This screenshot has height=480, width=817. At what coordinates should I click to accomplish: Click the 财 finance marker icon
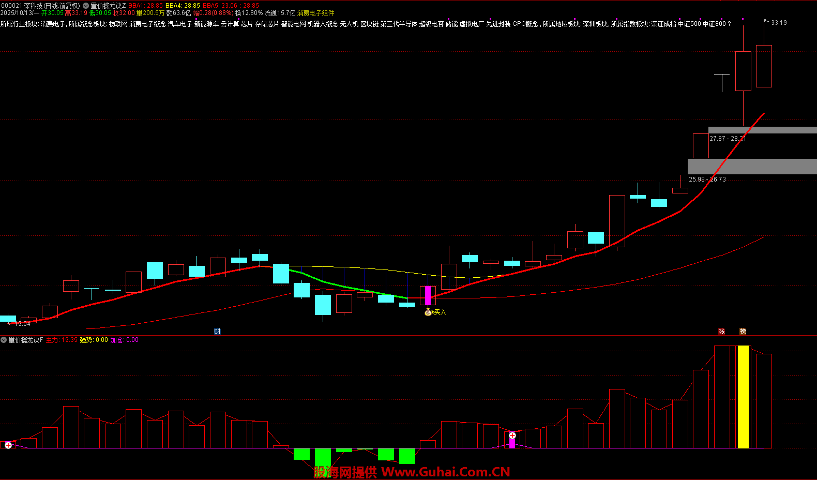[217, 332]
